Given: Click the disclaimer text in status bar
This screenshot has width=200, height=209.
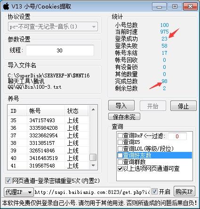Looking at the screenshot, I should click(100, 203).
